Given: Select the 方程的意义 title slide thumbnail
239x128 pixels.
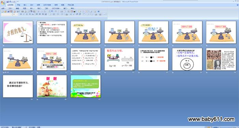Looking at the screenshot, I should point(18,32).
